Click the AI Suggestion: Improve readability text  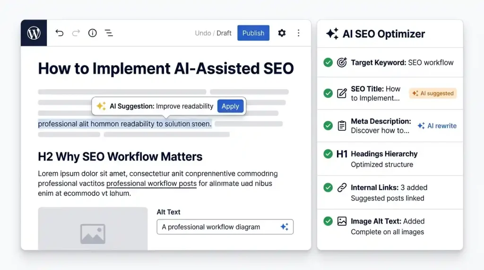162,106
